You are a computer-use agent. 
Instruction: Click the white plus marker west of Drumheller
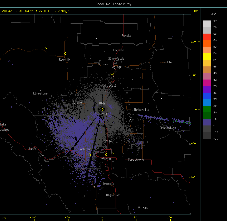tap(161, 98)
